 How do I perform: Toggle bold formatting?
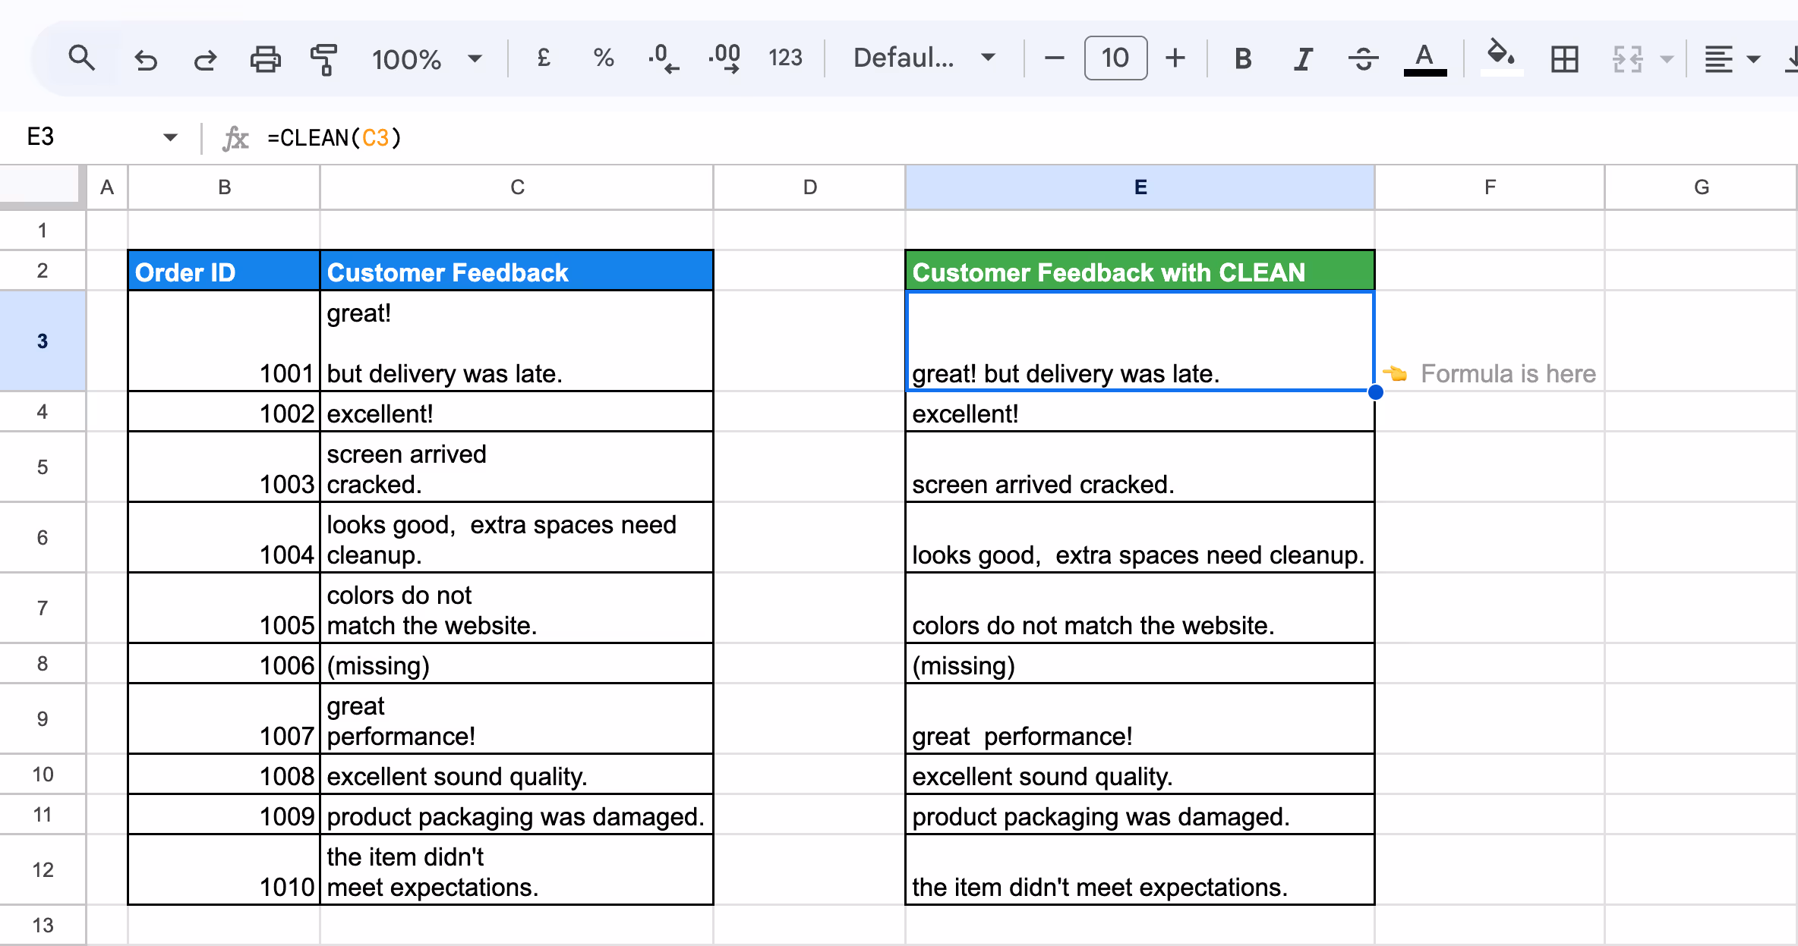(x=1243, y=58)
